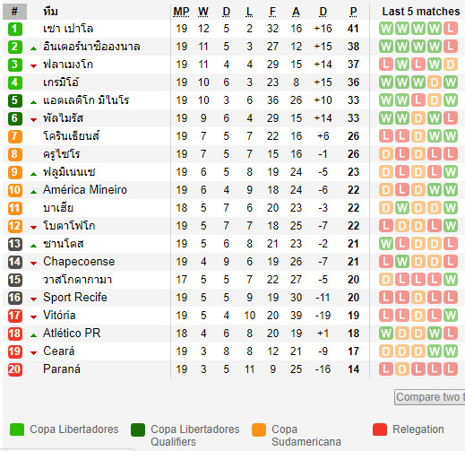This screenshot has height=451, width=465.
Task: Click the gray rank 13 position badge
Action: click(14, 244)
